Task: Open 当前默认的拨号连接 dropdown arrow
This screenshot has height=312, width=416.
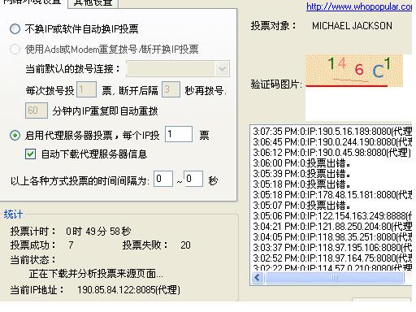Action: 223,69
